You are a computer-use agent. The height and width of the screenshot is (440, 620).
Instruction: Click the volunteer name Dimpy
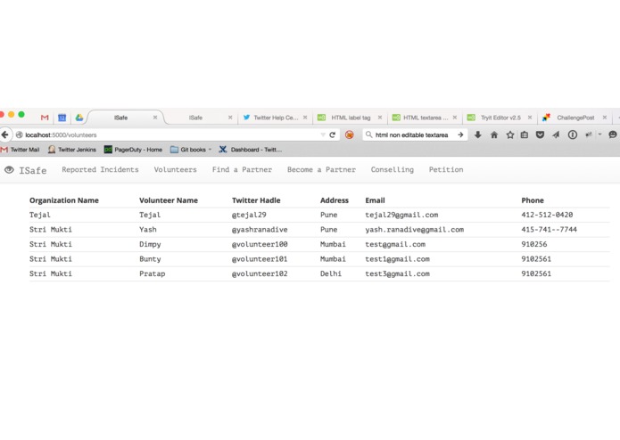pos(150,245)
